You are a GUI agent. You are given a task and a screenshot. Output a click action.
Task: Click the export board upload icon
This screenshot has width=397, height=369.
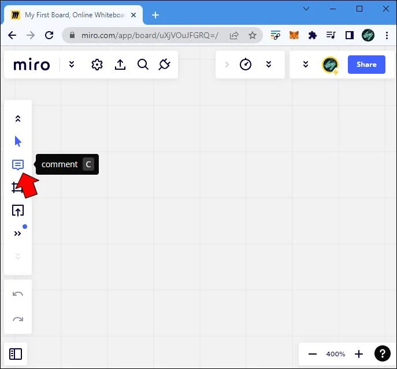pyautogui.click(x=120, y=65)
